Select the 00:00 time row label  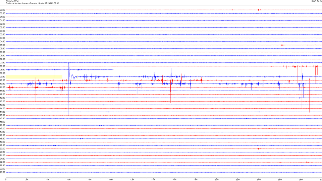tap(2, 10)
